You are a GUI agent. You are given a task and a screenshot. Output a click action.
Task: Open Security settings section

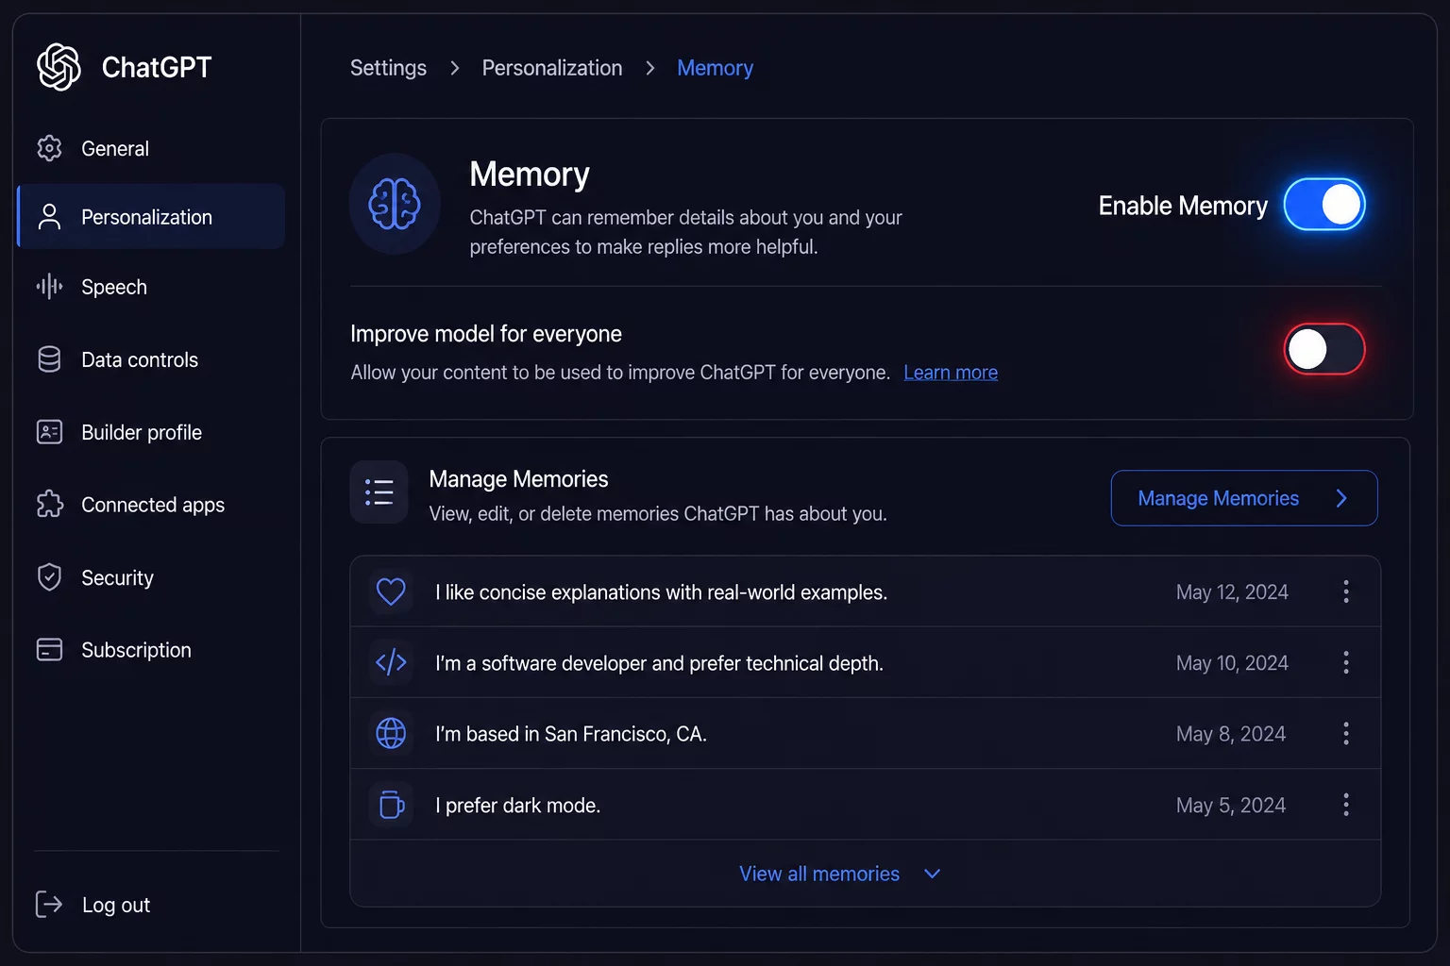click(x=151, y=577)
